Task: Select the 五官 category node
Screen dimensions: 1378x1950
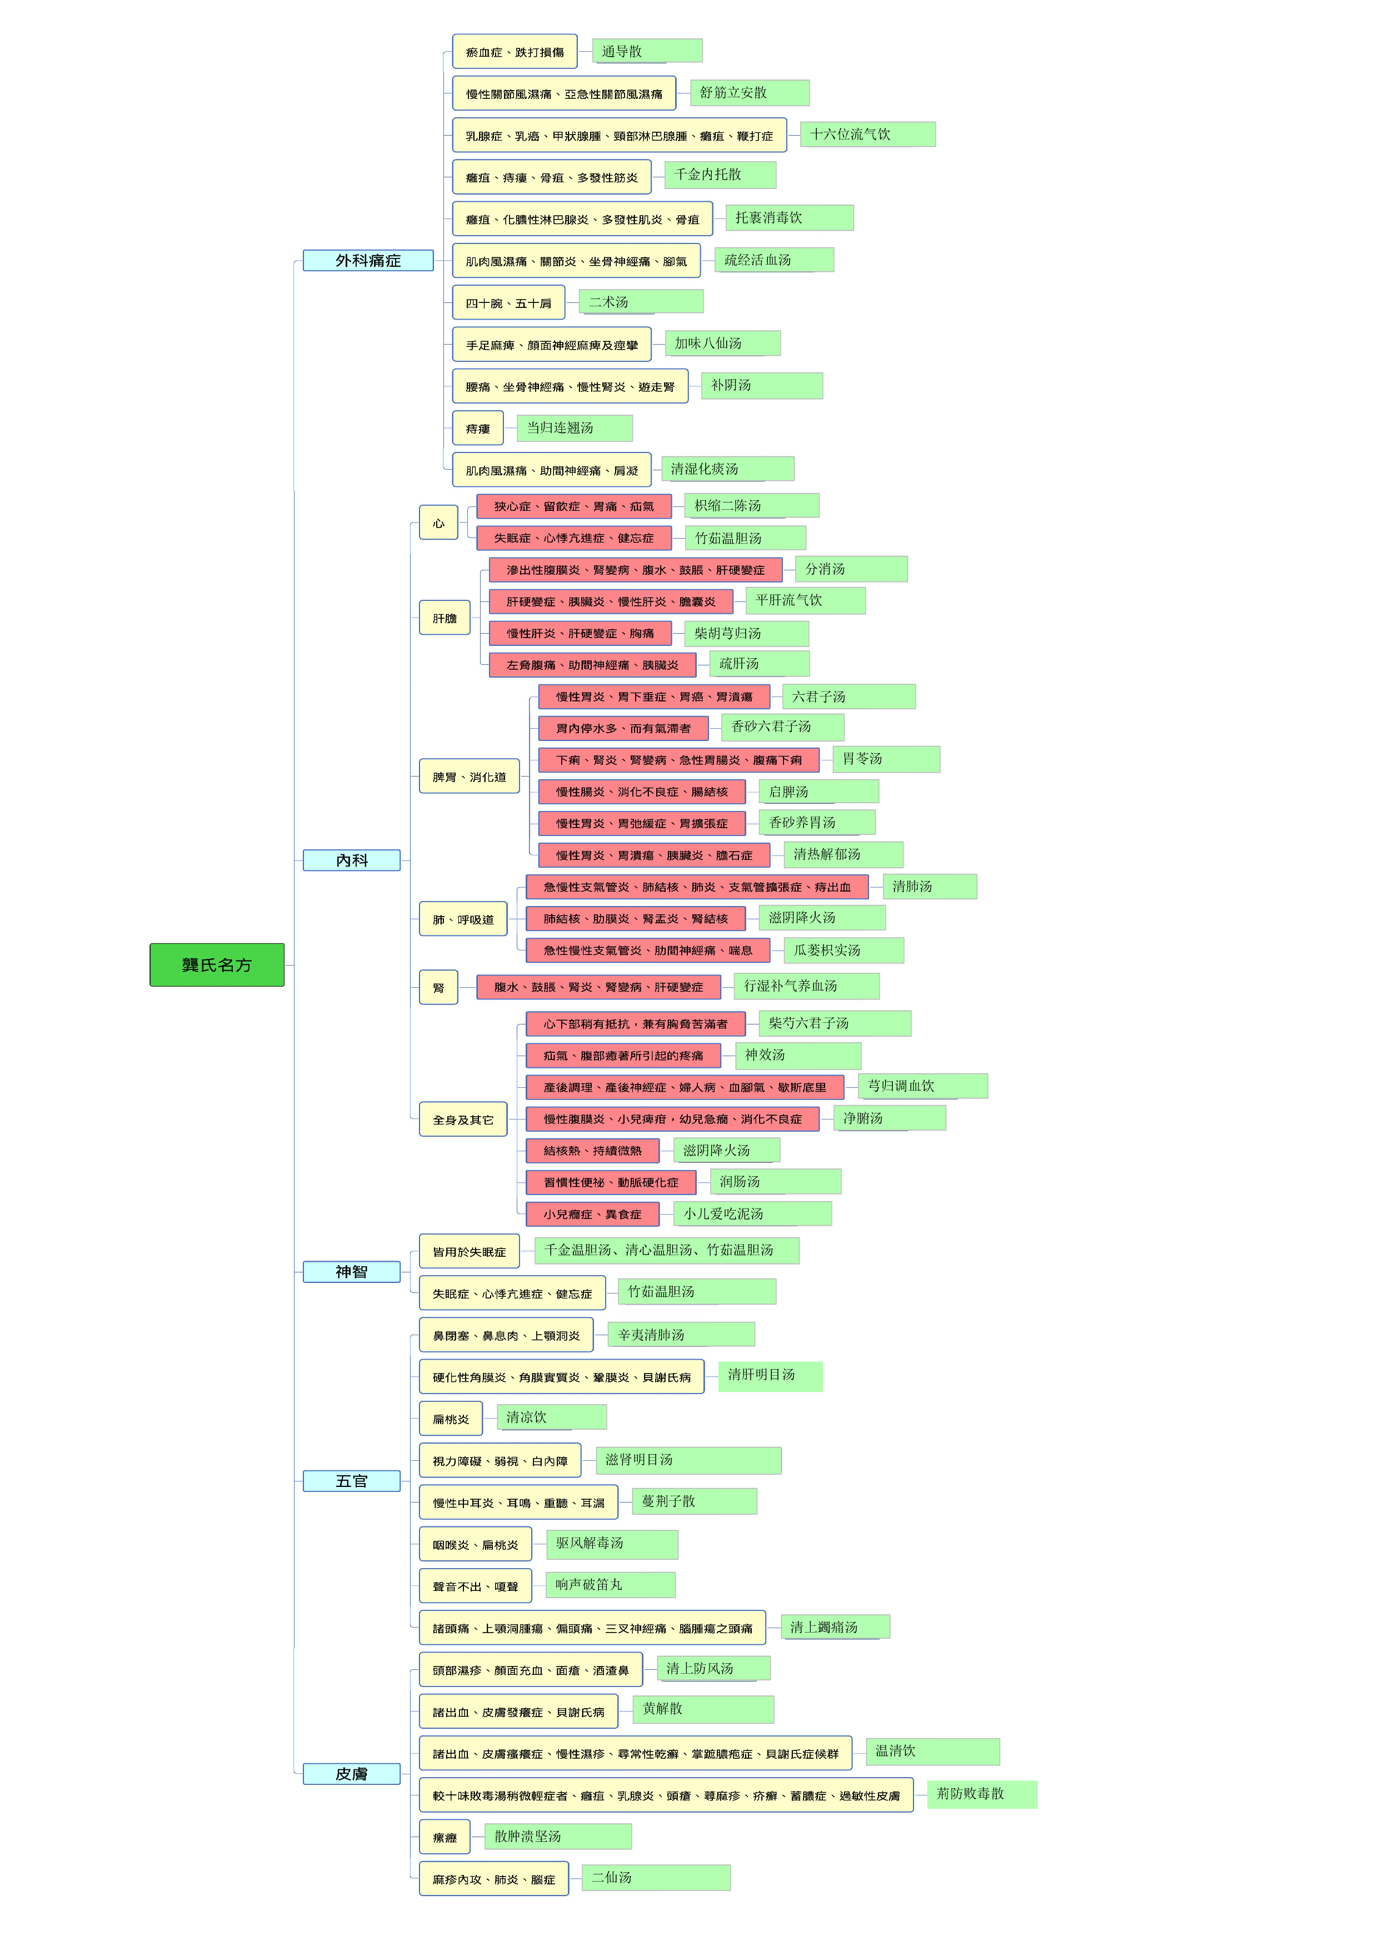Action: point(352,1480)
